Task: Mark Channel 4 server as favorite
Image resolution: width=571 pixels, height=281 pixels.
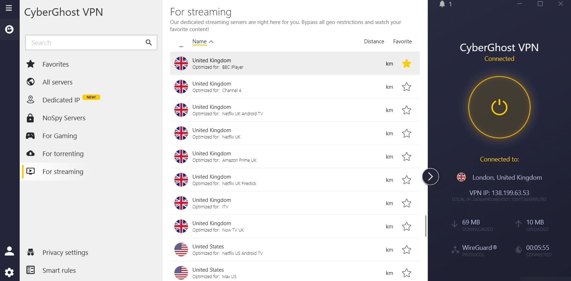Action: point(406,87)
